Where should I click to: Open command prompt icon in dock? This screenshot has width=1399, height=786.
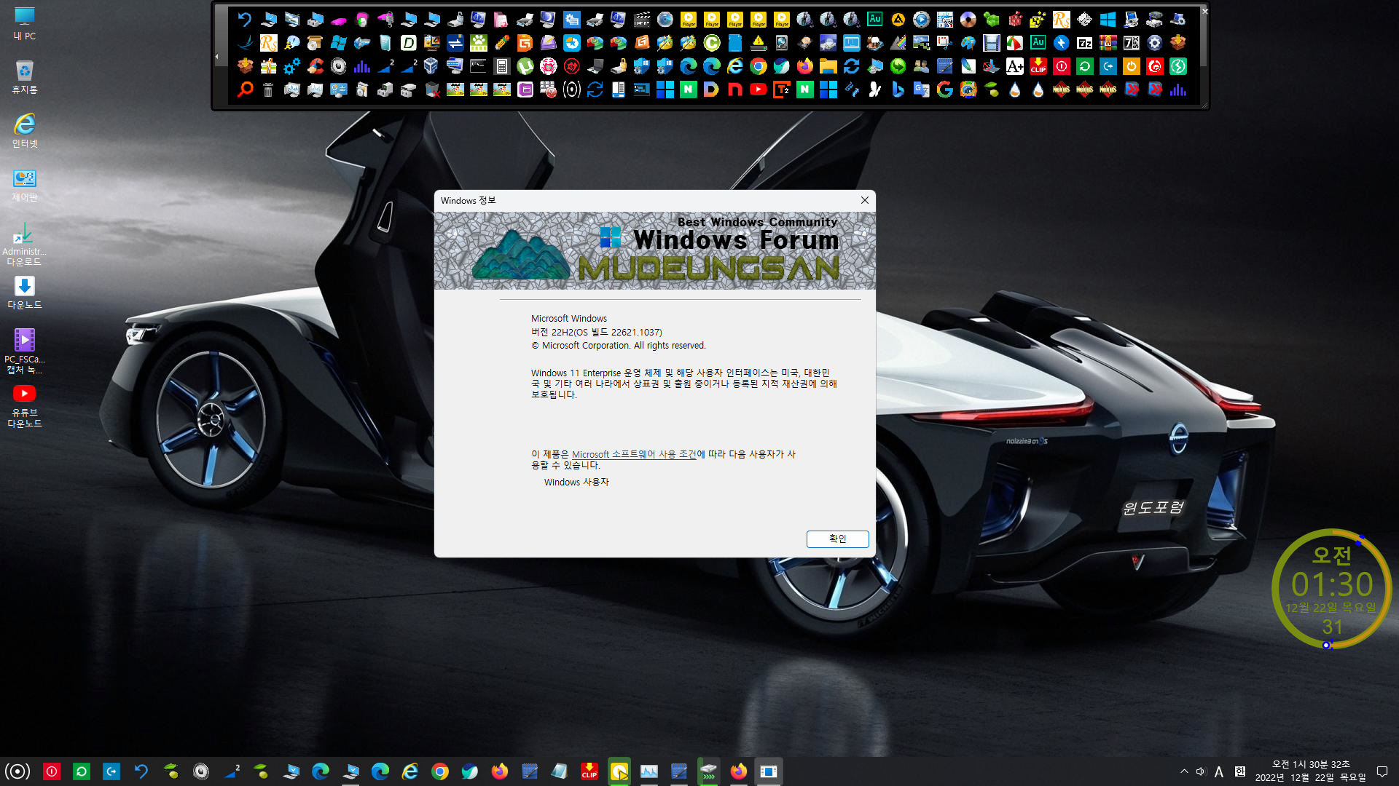click(x=478, y=66)
